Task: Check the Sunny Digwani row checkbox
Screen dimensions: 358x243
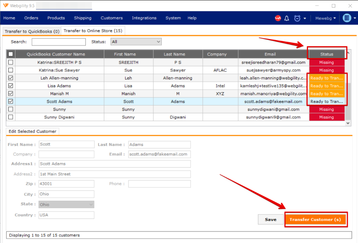Action: [11, 117]
